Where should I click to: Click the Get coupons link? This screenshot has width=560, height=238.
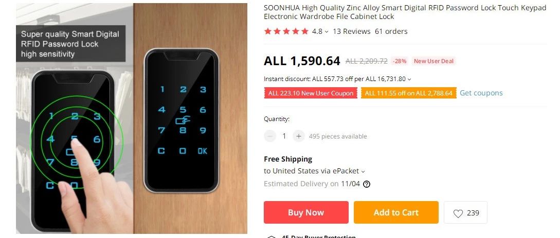tap(481, 93)
